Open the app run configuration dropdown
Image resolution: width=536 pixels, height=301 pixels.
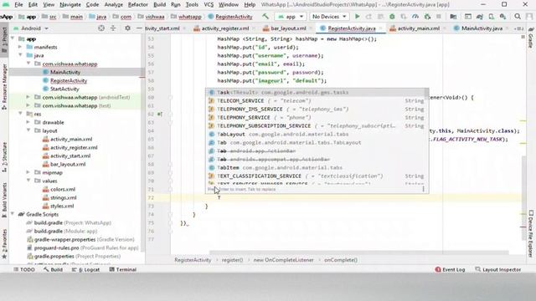point(291,17)
